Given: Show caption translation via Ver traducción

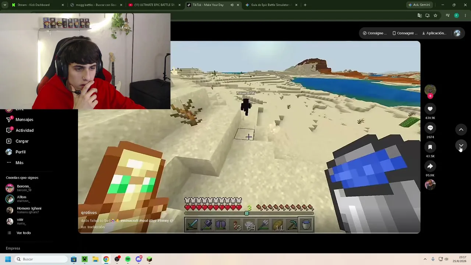Looking at the screenshot, I should coord(93,227).
